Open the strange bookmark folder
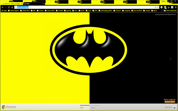Viewport: 178px width, 111px height. click(147, 11)
